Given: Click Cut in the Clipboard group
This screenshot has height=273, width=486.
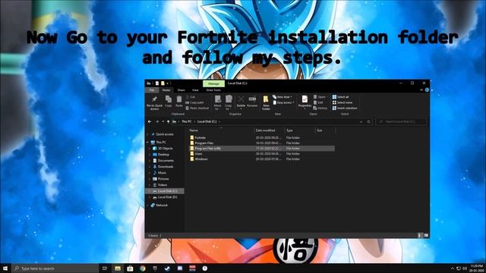Looking at the screenshot, I should tap(191, 97).
